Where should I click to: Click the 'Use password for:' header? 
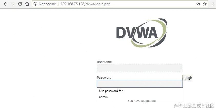111,91
